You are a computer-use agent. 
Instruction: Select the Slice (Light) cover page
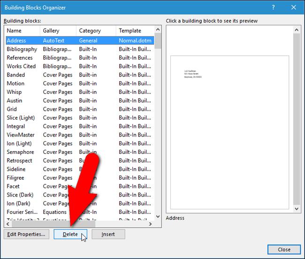pos(80,117)
